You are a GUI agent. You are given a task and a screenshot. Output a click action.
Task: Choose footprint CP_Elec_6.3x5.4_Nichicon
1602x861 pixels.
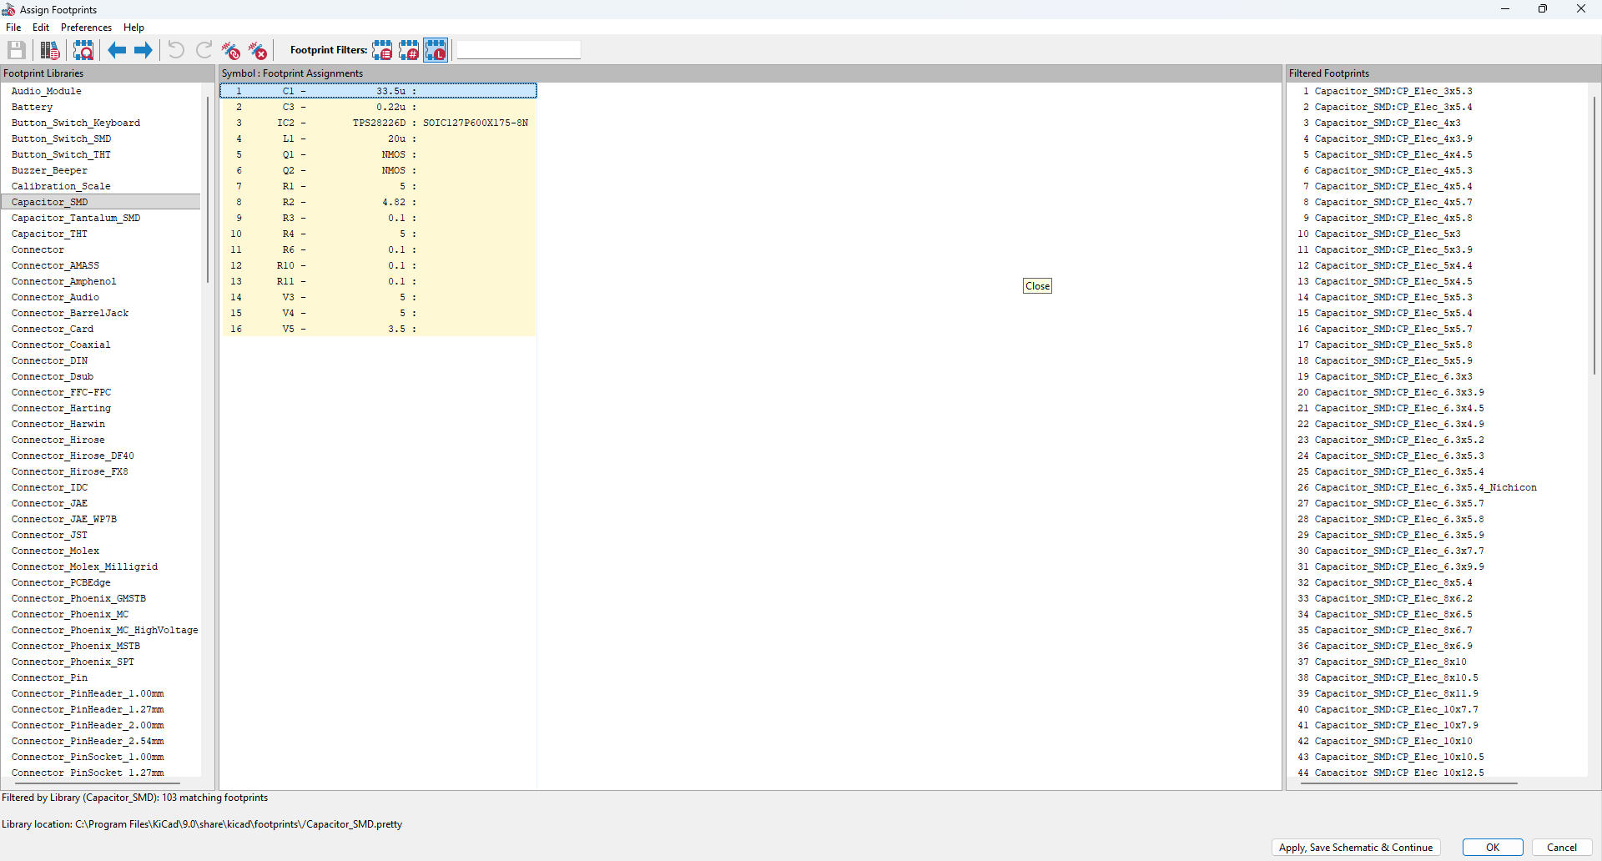coord(1425,488)
